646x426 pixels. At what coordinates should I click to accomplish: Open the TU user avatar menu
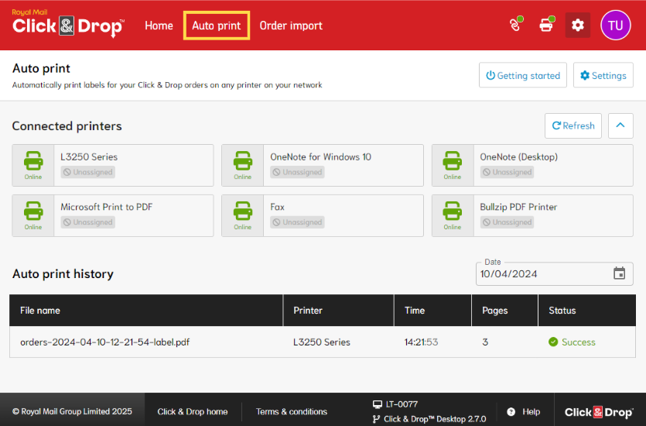616,26
